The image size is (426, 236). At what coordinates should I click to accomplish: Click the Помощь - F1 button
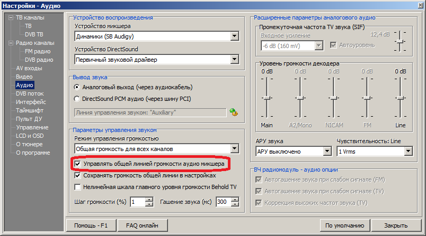tap(91, 225)
